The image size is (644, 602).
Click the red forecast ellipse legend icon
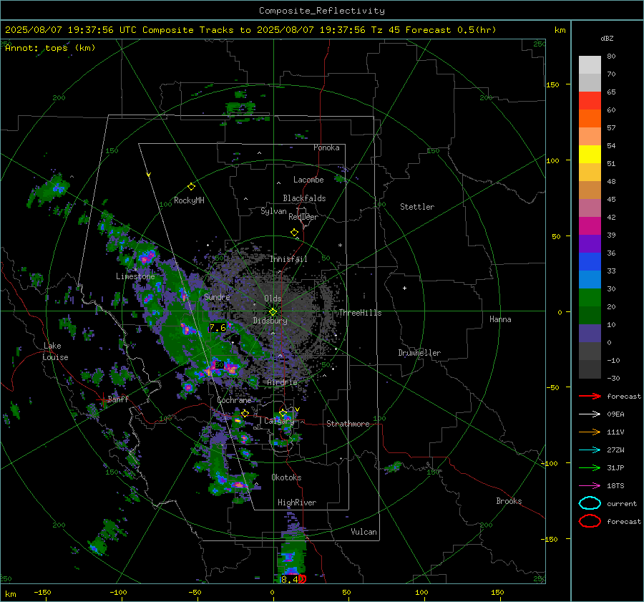coord(590,521)
